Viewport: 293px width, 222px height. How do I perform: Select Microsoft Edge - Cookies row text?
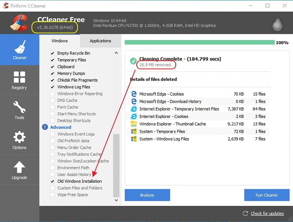(161, 94)
